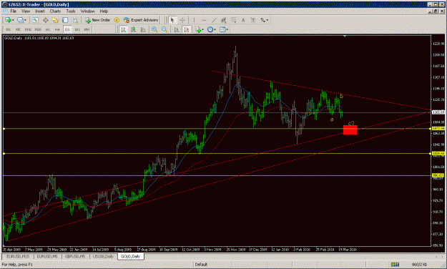Switch to the GBPUSD,M5 chart tab
The width and height of the screenshot is (447, 269).
(75, 256)
